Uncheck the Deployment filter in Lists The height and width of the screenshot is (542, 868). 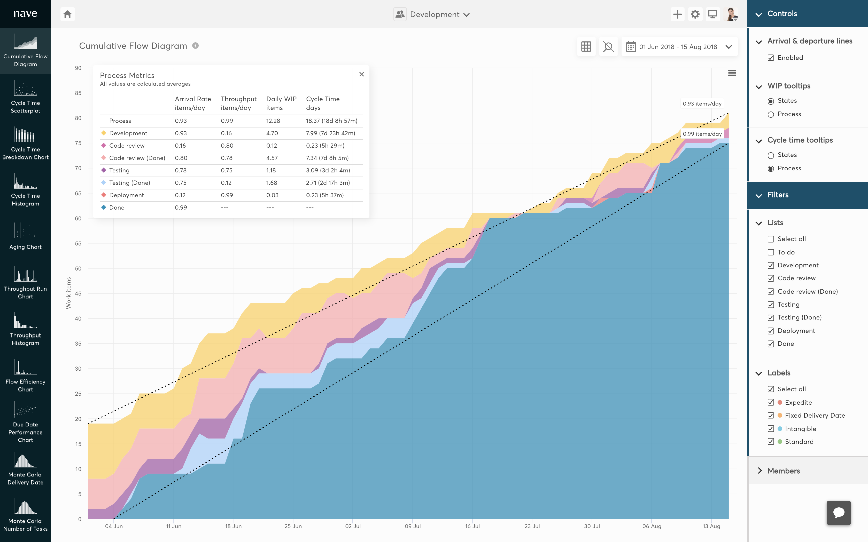click(771, 331)
